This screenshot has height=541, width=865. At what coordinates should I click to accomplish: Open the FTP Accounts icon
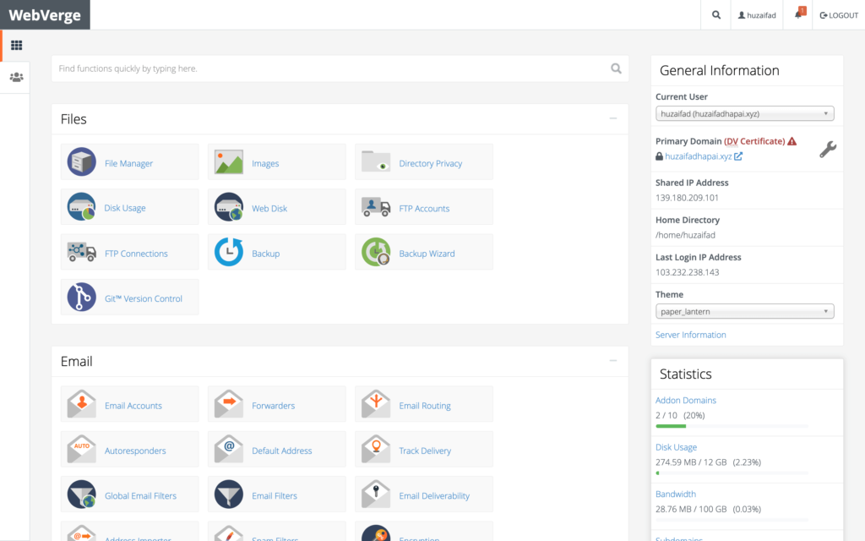tap(376, 207)
